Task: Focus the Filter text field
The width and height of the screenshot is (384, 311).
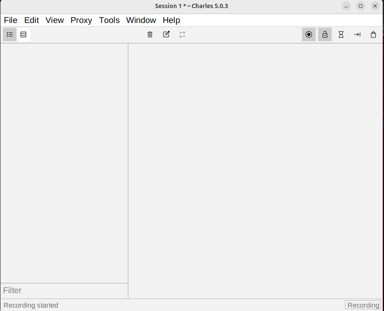Action: coord(64,290)
